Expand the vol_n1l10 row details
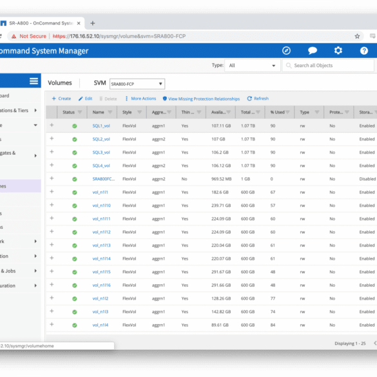Image resolution: width=377 pixels, height=377 pixels. 52,204
